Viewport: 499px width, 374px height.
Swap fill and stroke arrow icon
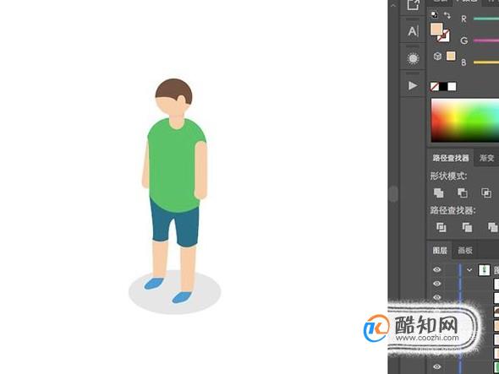(x=447, y=15)
